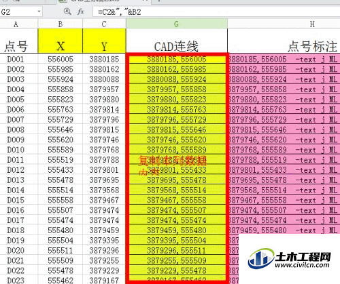The height and width of the screenshot is (284, 340).
Task: Select CAD连线 cell 3879395,555504
Action: [x=177, y=240]
